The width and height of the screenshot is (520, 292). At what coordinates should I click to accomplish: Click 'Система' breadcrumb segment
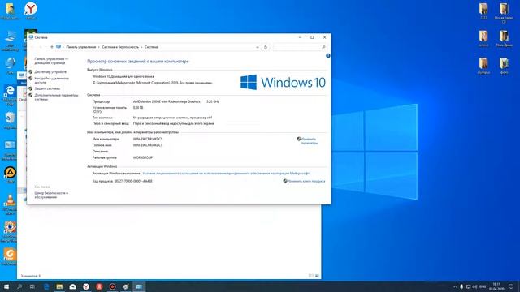151,47
